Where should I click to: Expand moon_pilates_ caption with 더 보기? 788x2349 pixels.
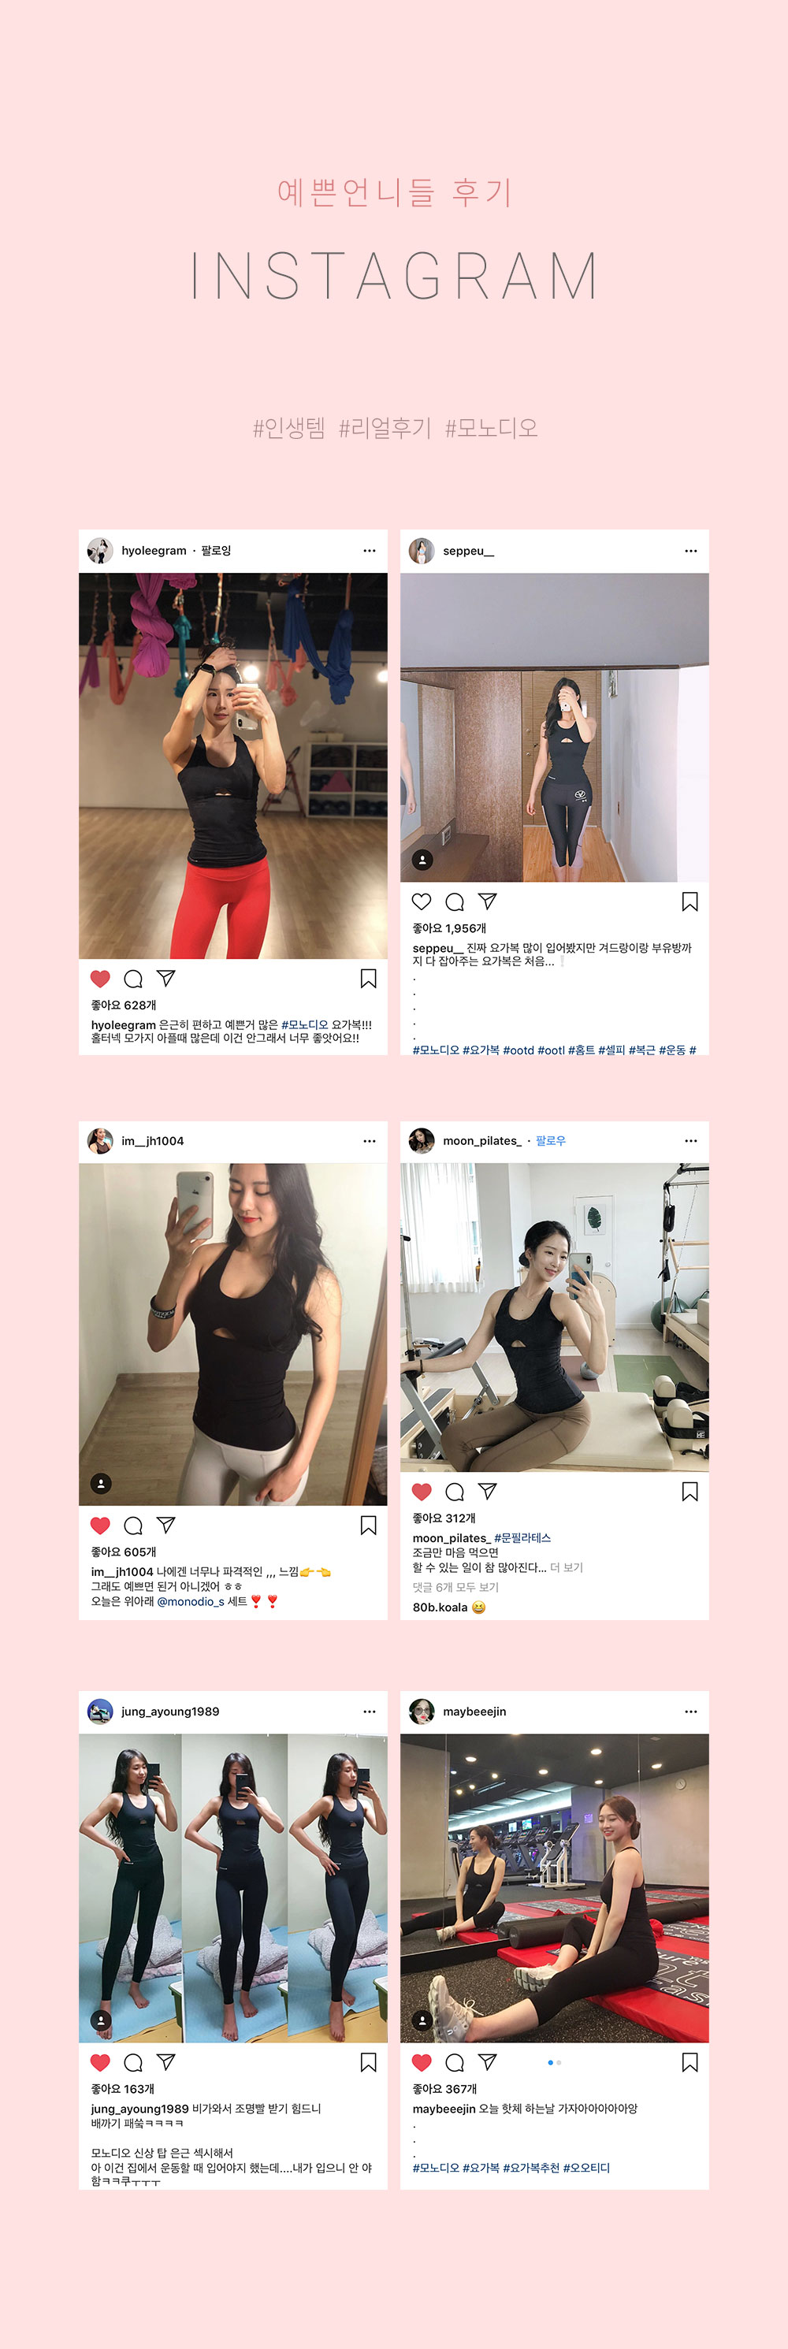567,1567
